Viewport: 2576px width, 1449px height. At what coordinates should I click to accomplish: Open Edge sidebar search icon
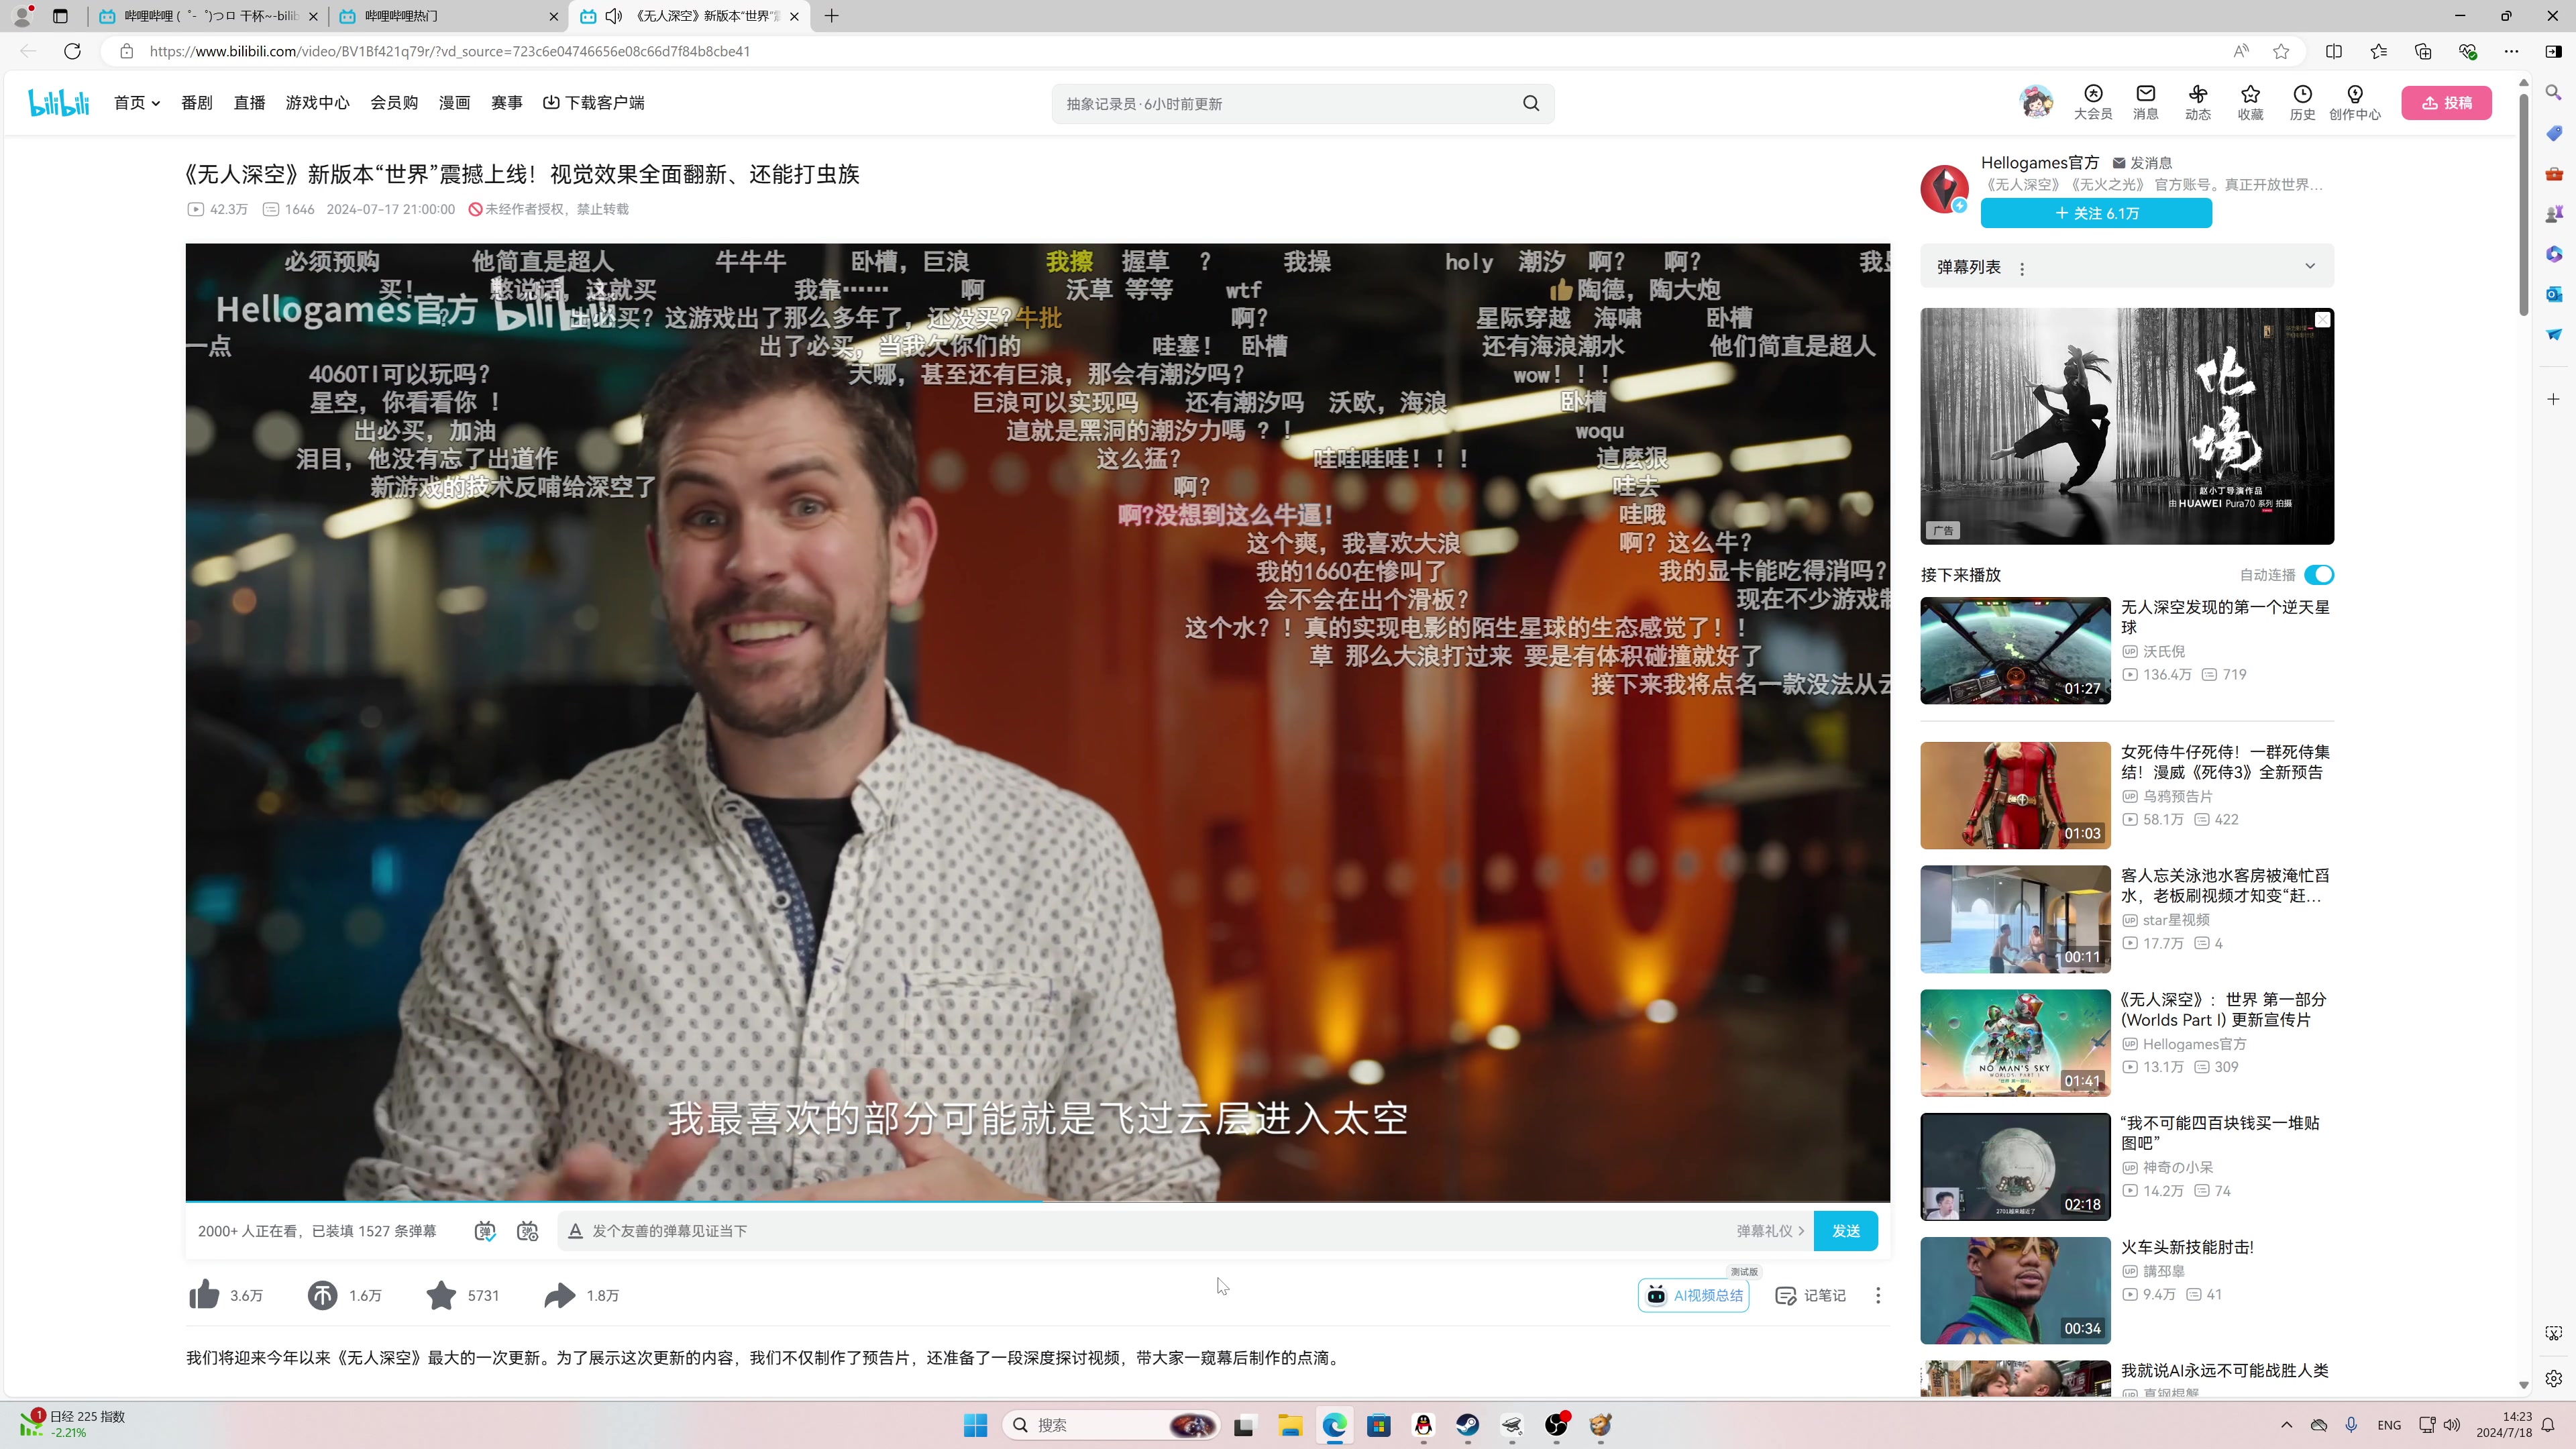pos(2553,92)
